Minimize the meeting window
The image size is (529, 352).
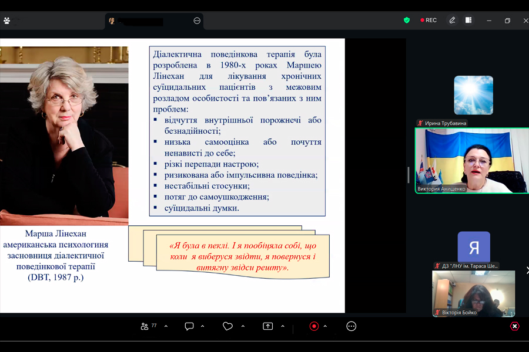click(489, 21)
